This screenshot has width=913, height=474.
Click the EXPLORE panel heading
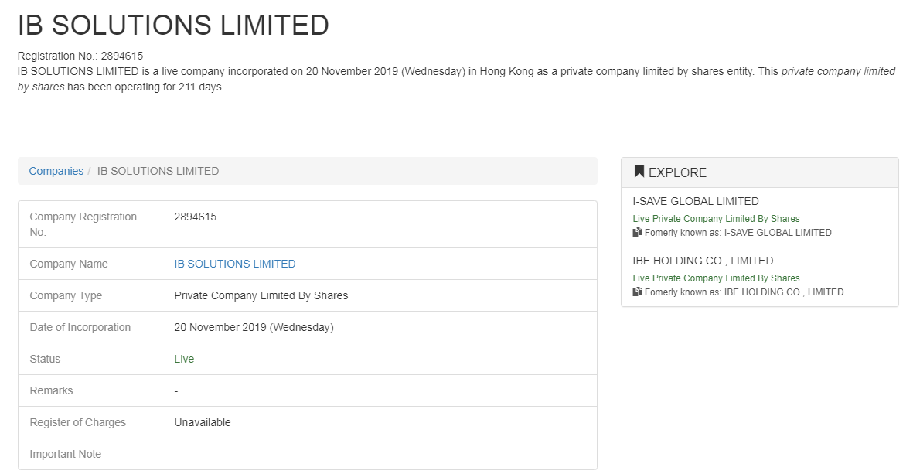click(x=677, y=172)
